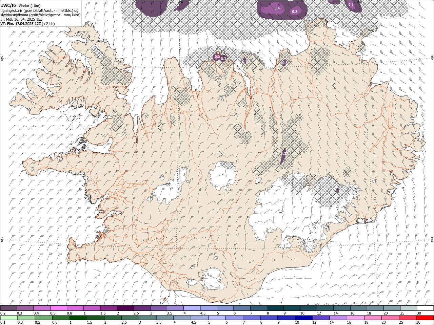Click initial time 'Mið. 16. 04. 2025 15Z'
The height and width of the screenshot is (325, 434).
(24, 19)
